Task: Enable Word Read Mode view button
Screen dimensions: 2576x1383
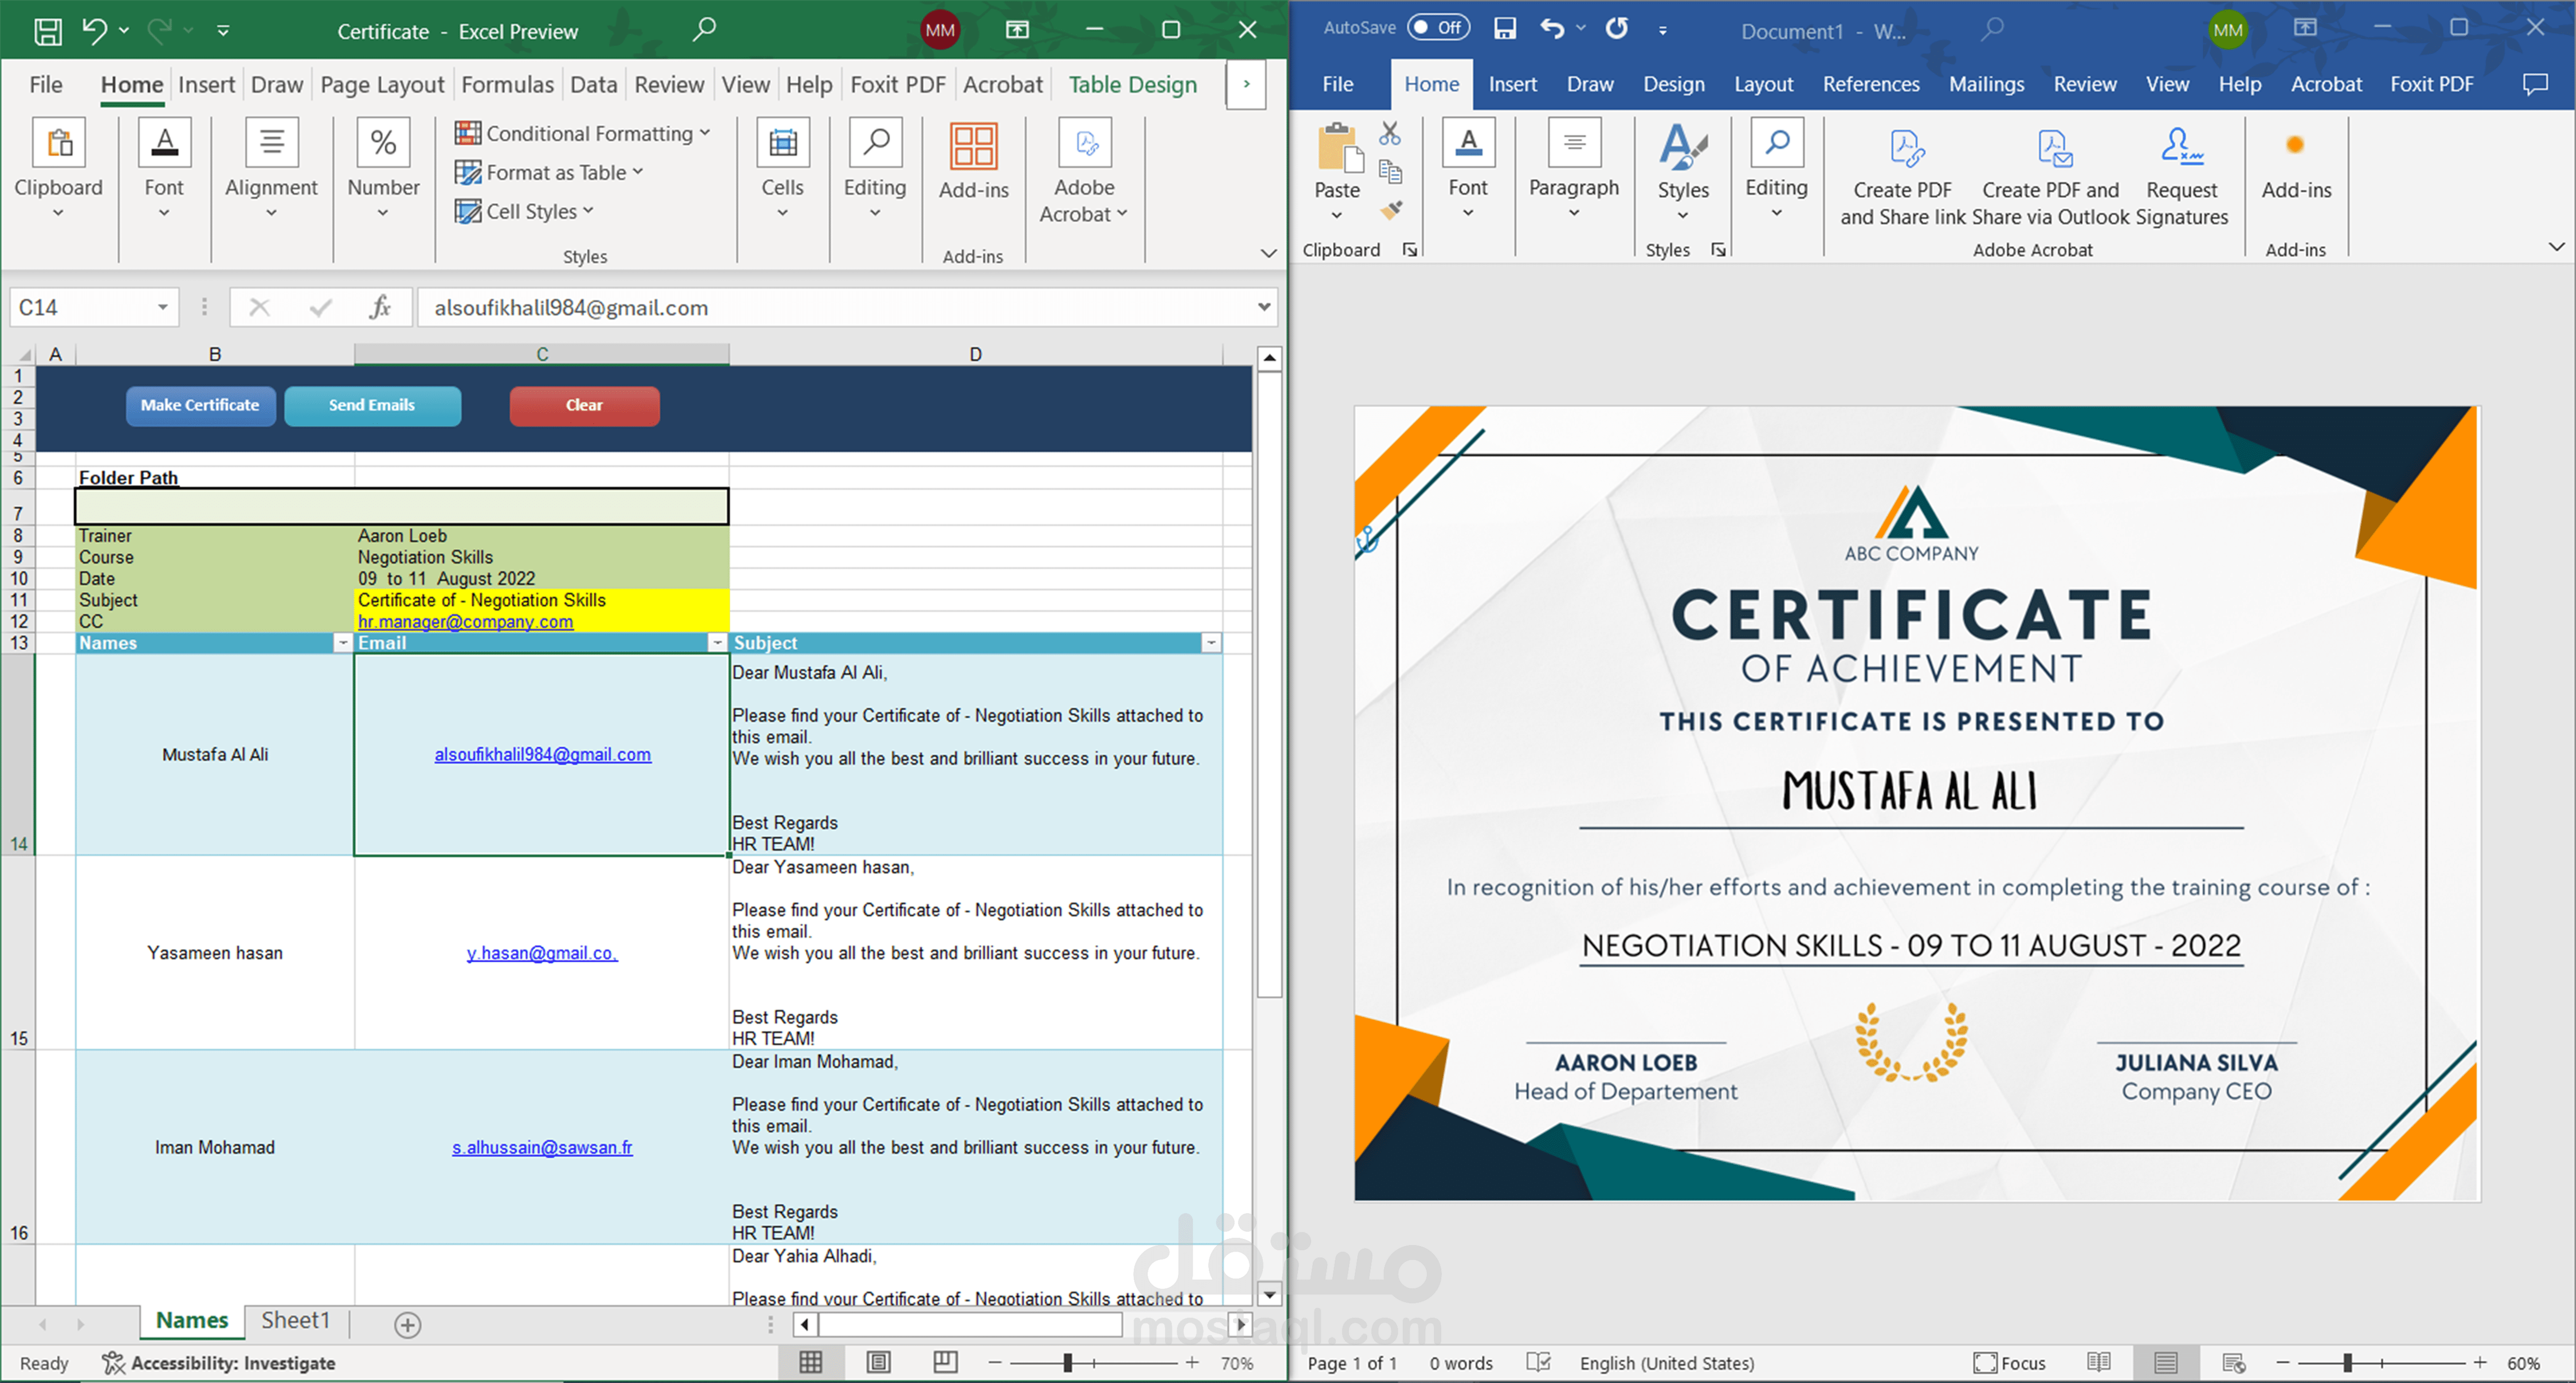Action: (x=2098, y=1362)
